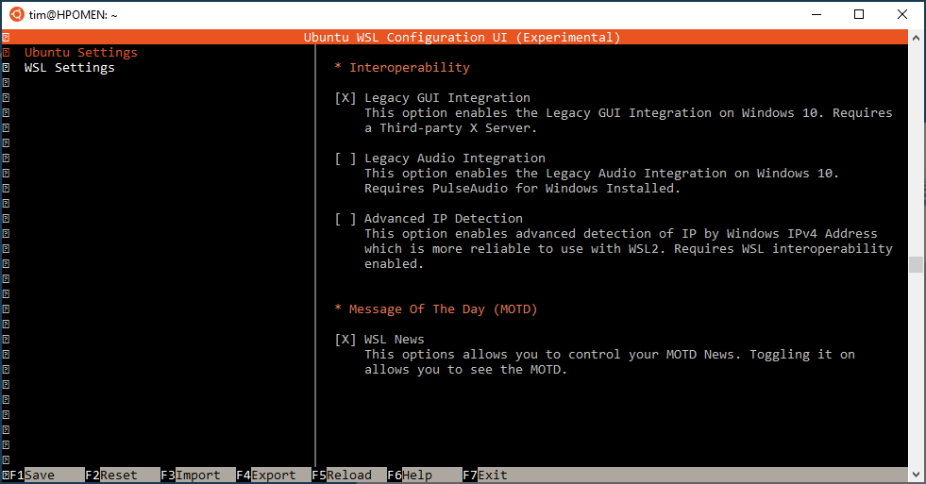Open F6 Help in the bottom bar
Screen dimensions: 926x484
(410, 476)
